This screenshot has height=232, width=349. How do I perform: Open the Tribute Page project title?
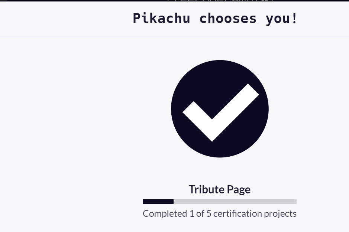(219, 189)
